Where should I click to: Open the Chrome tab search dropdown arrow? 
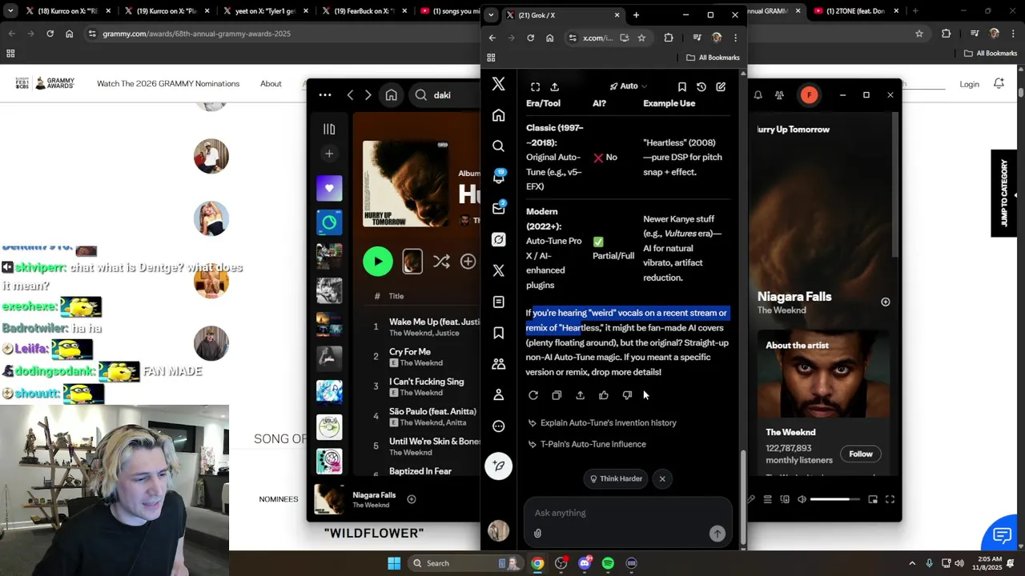point(491,15)
